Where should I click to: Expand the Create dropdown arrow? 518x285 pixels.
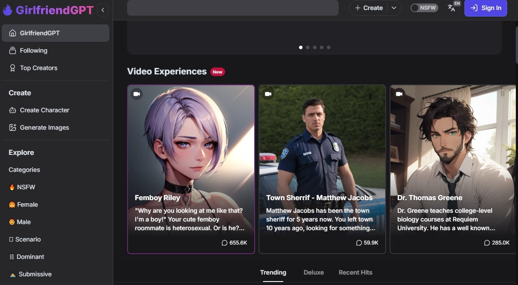coord(394,8)
